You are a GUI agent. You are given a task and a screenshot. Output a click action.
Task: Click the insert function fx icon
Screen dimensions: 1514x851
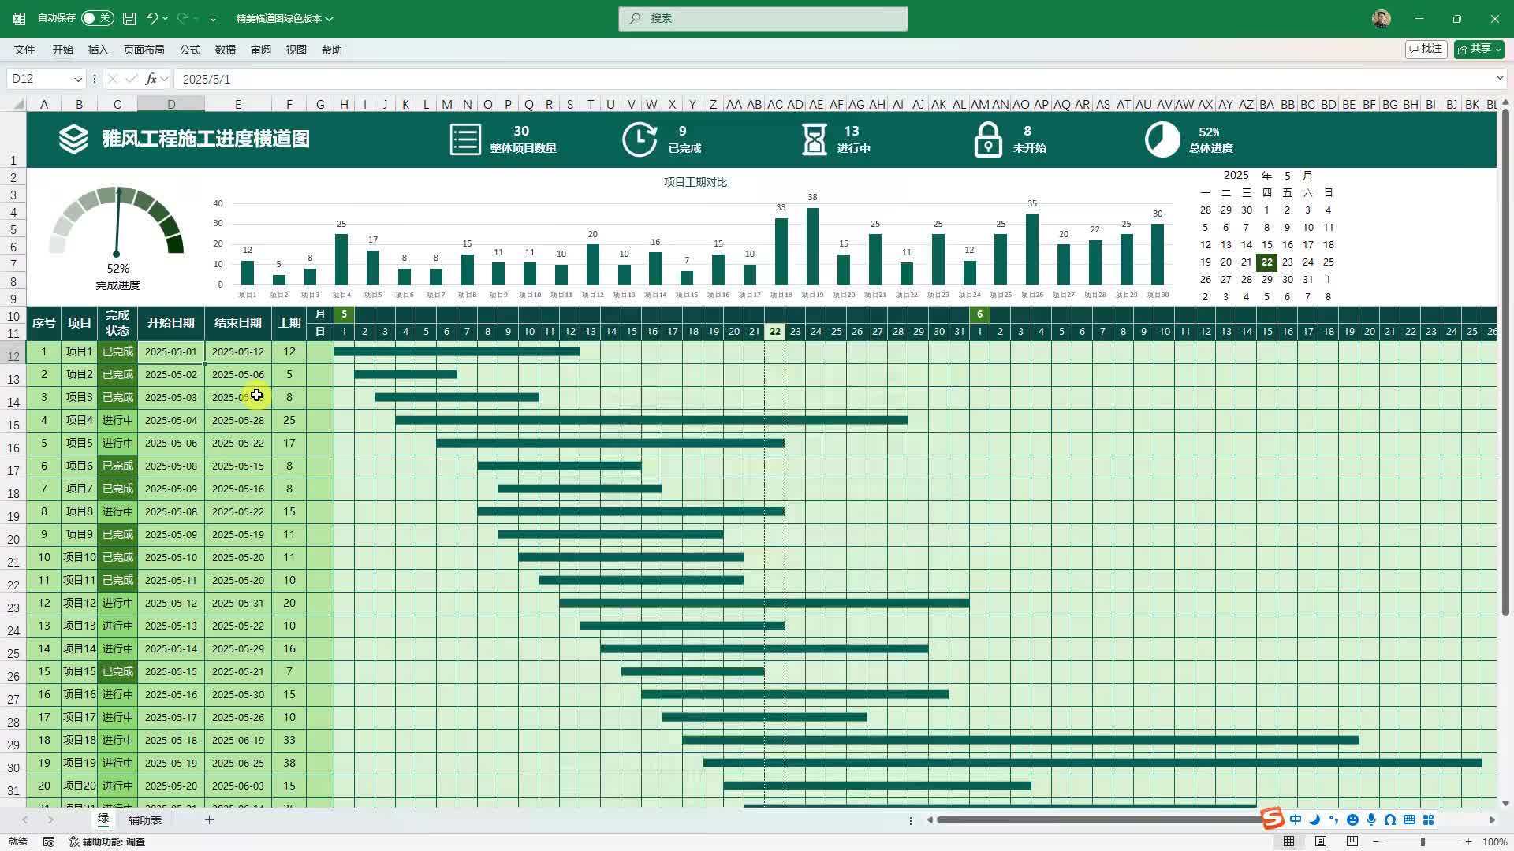pos(151,79)
